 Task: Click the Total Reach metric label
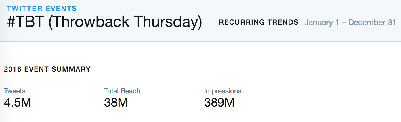[122, 91]
